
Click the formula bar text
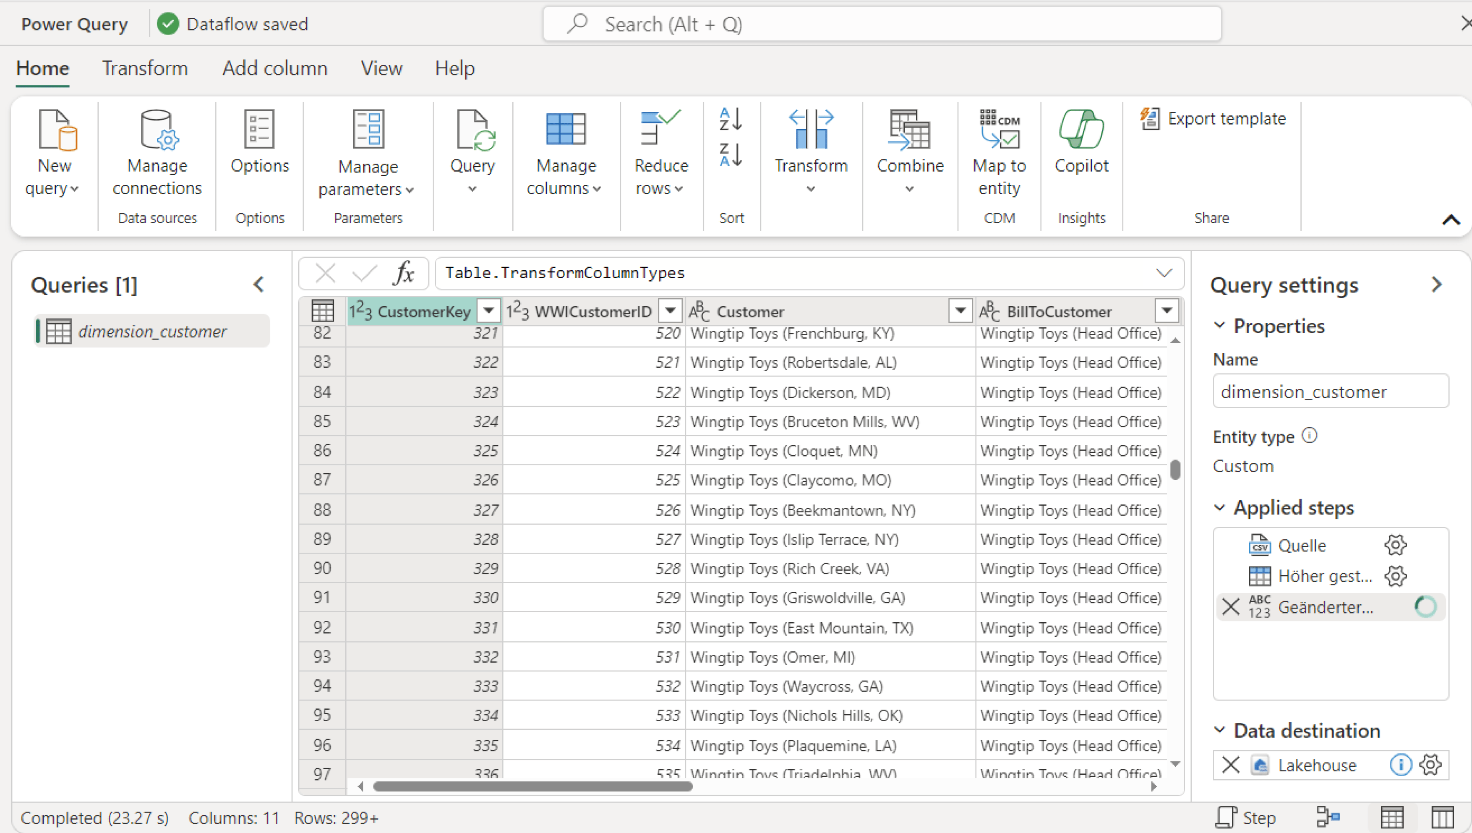point(565,273)
